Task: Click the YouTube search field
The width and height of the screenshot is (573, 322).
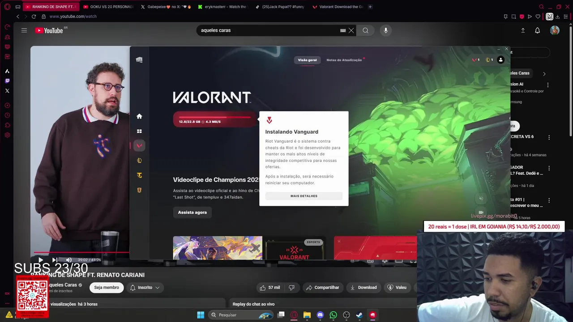Action: click(x=269, y=30)
